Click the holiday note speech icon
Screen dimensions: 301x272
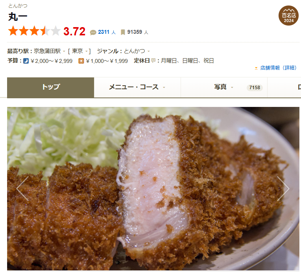(x=153, y=61)
